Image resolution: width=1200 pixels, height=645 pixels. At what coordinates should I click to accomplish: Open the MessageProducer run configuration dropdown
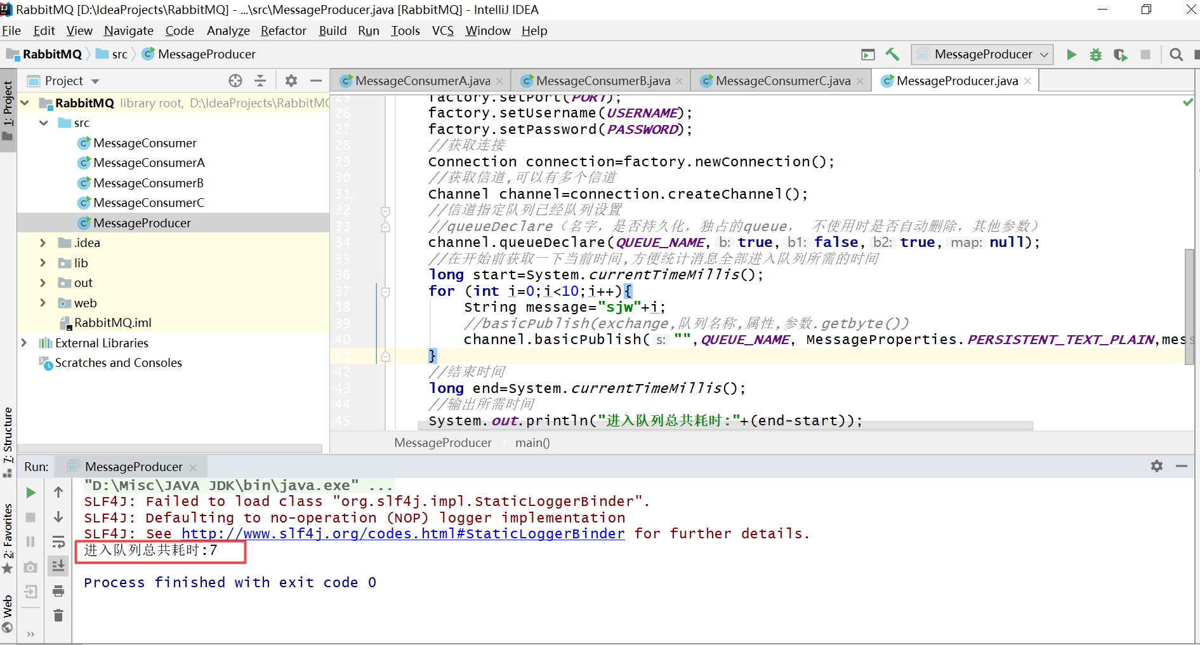pyautogui.click(x=982, y=55)
